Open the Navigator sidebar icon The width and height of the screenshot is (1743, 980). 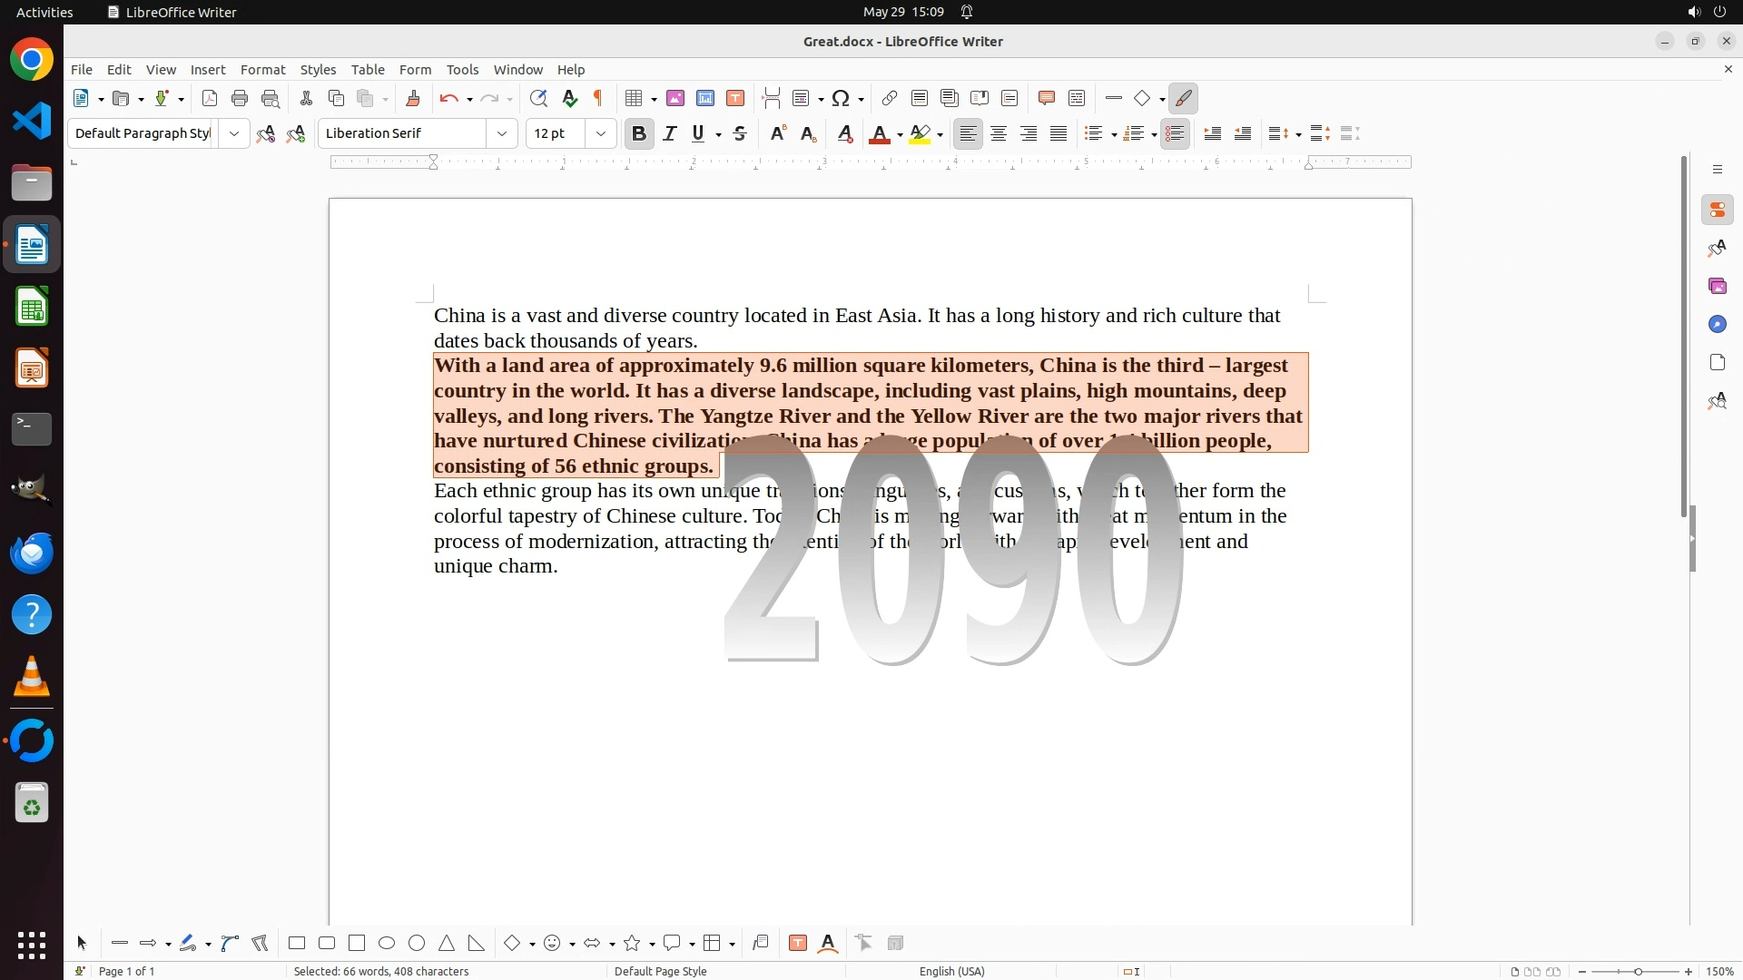(x=1717, y=325)
